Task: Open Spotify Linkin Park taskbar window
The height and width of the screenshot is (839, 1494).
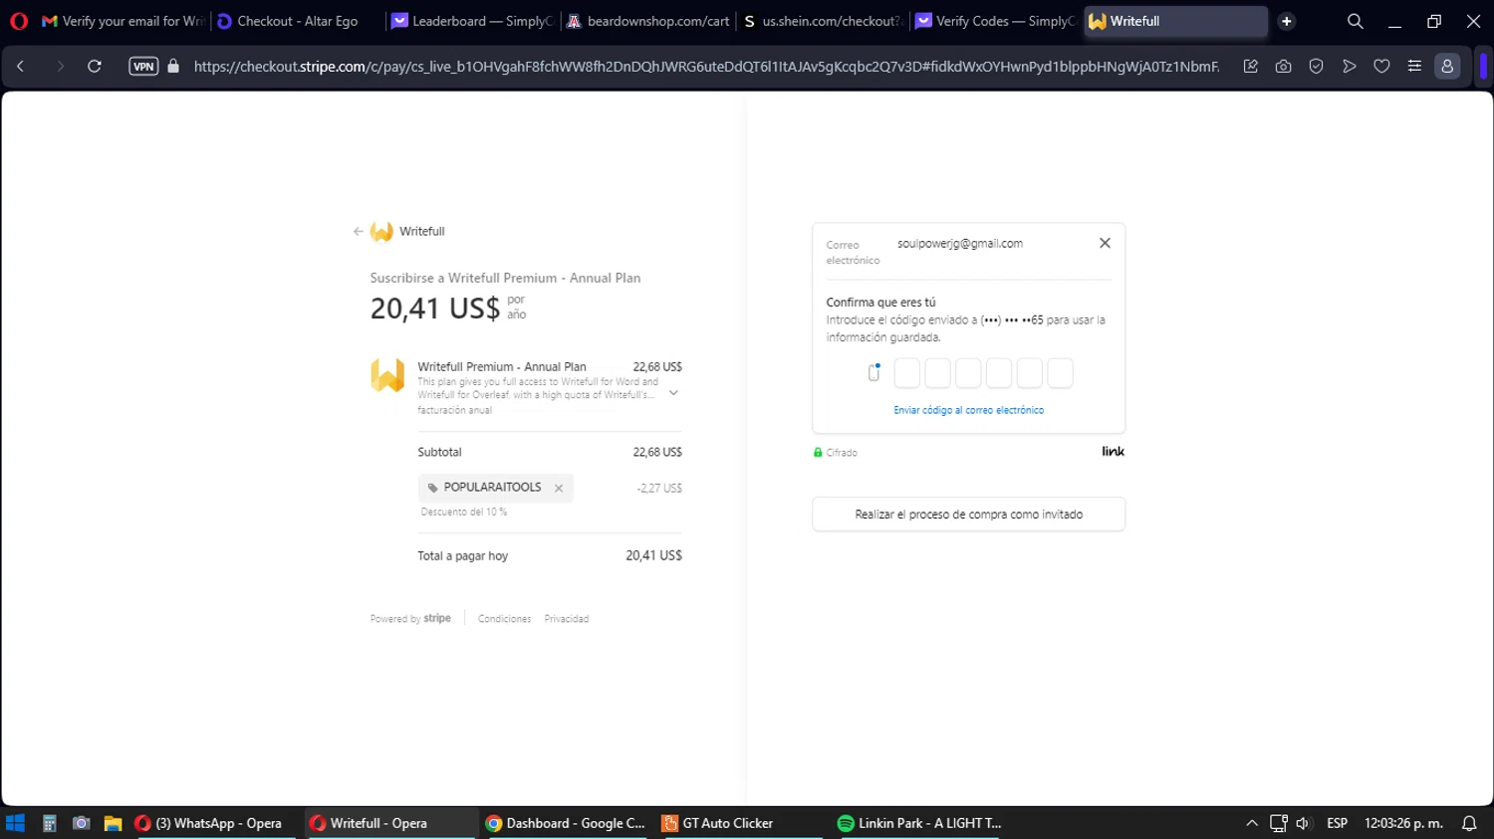Action: pyautogui.click(x=918, y=823)
